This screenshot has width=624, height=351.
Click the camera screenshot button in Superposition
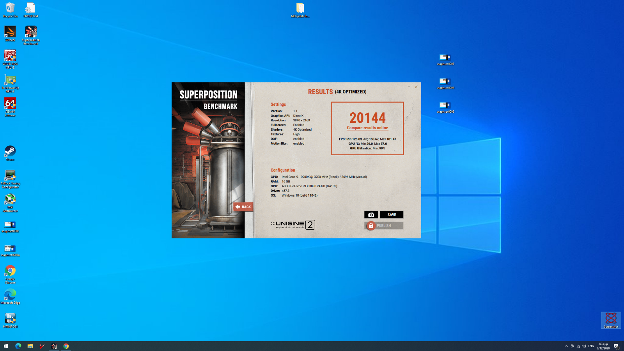(371, 214)
